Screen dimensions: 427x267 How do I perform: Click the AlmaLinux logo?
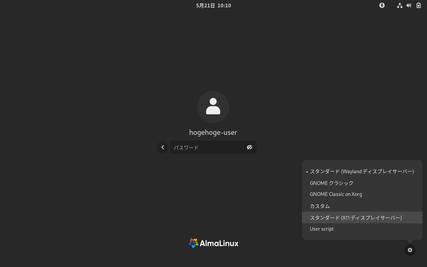coord(213,243)
